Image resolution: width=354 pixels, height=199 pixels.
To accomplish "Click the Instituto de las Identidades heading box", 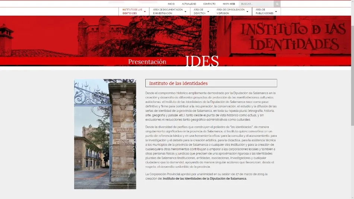I will [211, 83].
